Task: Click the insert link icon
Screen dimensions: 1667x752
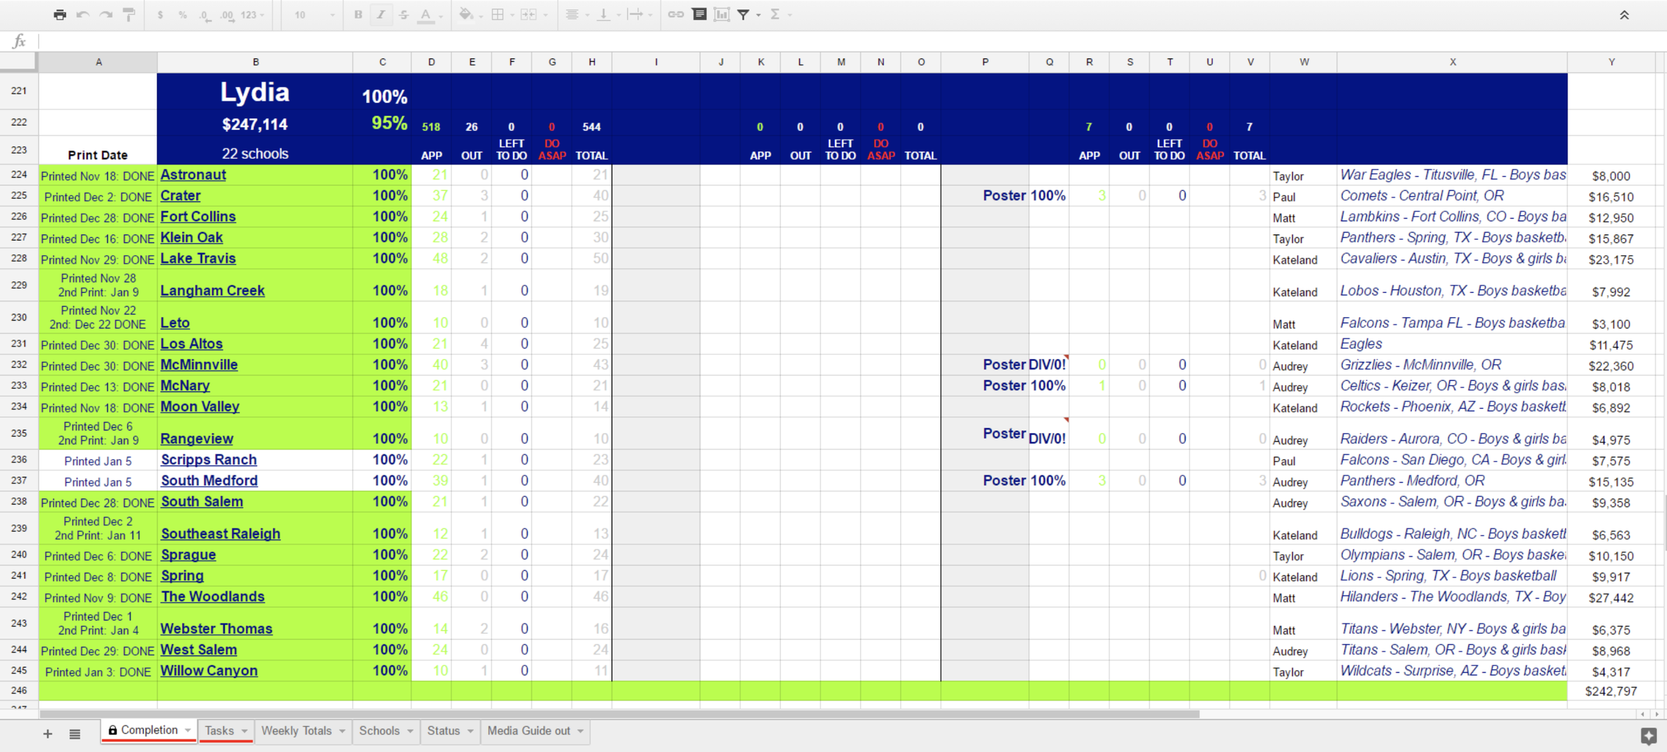Action: [675, 14]
